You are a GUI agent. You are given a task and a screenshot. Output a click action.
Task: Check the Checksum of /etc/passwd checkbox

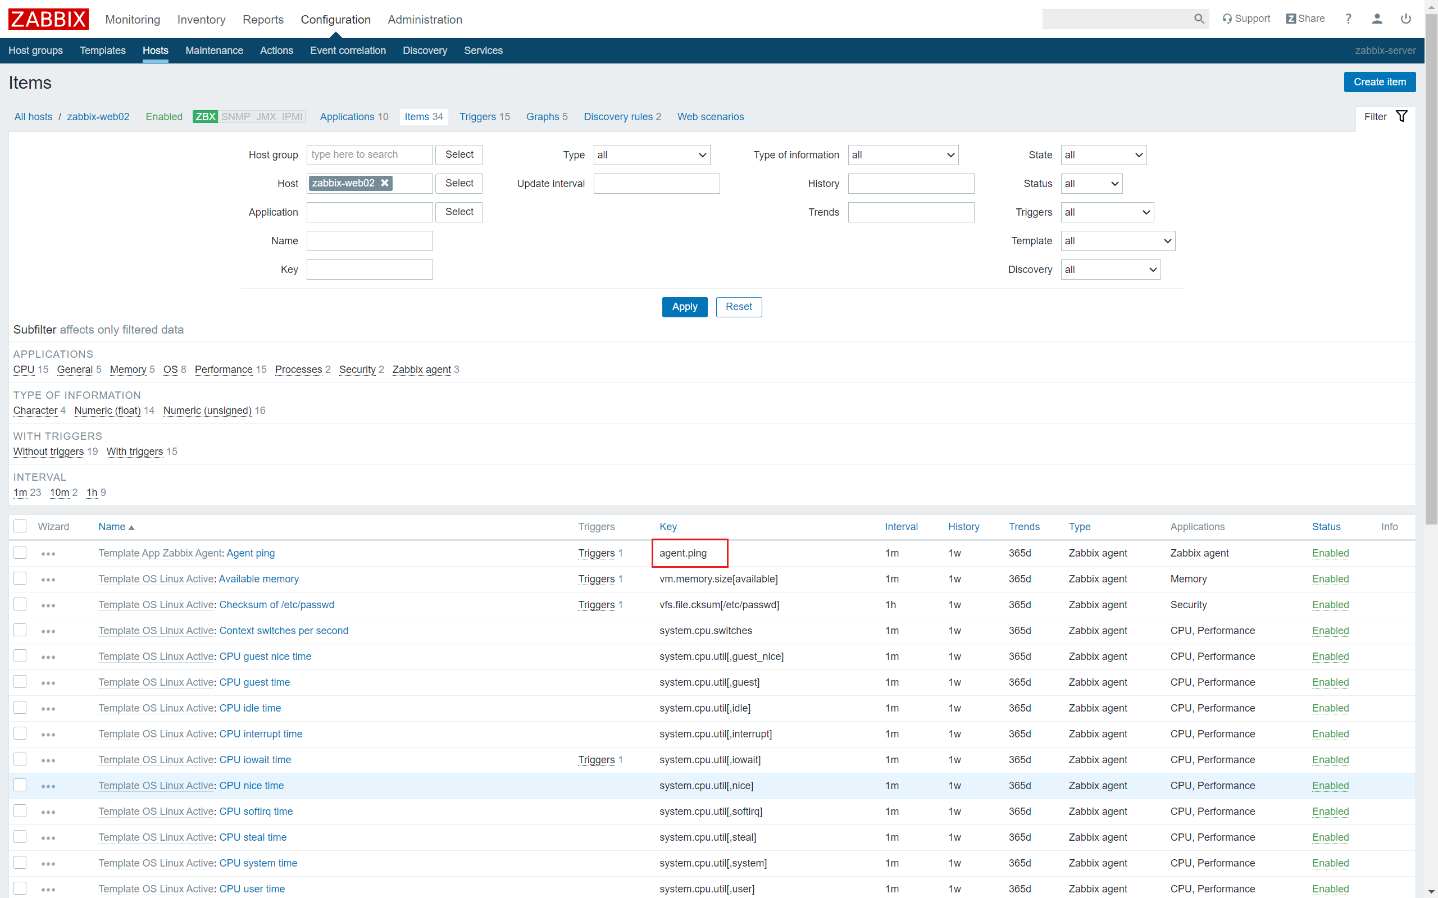(20, 604)
